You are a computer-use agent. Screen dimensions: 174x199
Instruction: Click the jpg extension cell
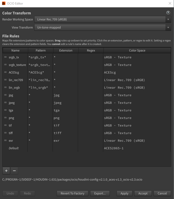click(65, 95)
